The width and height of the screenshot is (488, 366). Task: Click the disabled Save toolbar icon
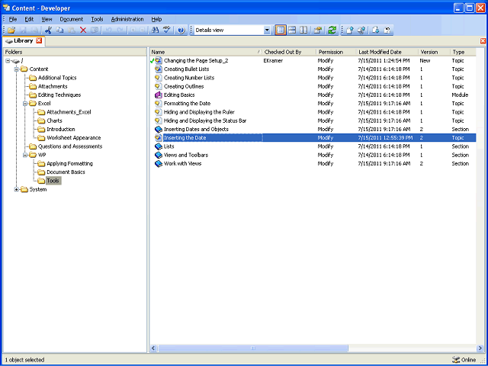point(24,30)
